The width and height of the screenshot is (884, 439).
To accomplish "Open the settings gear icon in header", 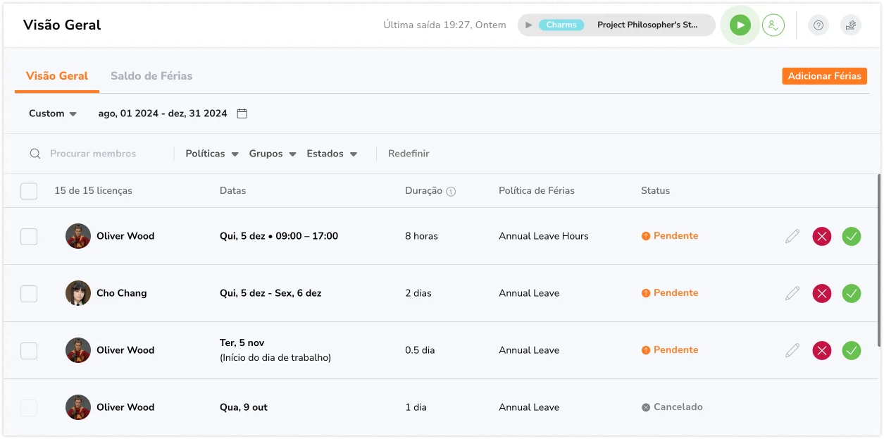I will click(x=851, y=25).
